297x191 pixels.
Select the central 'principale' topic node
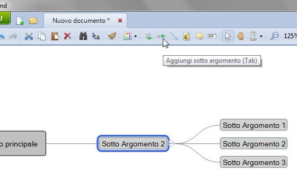point(22,143)
